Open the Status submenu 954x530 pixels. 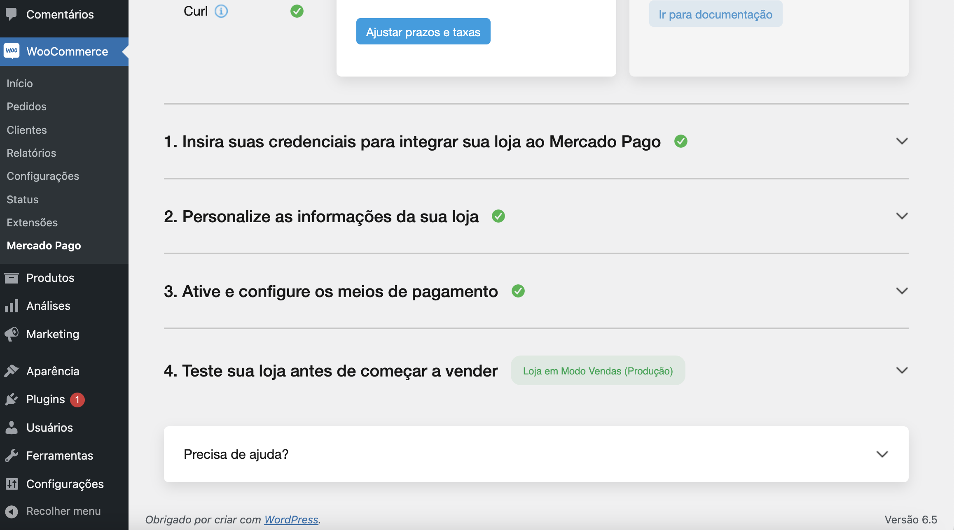23,199
